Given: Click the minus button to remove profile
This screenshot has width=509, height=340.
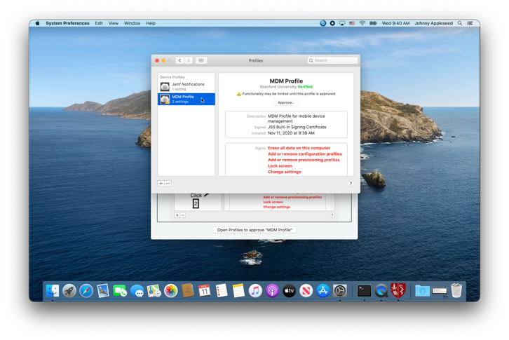Looking at the screenshot, I should click(x=168, y=184).
